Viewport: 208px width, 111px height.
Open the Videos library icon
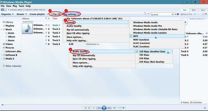(4, 44)
